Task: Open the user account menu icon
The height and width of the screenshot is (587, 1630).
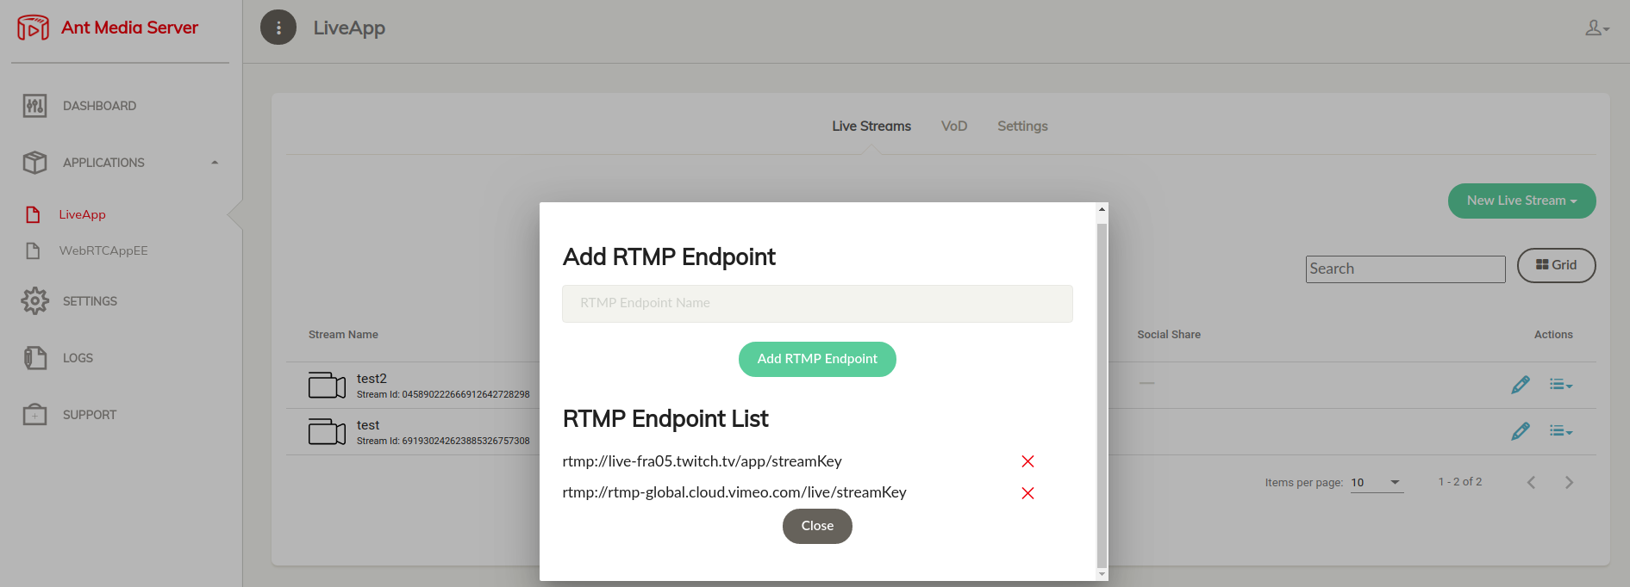Action: point(1597,28)
